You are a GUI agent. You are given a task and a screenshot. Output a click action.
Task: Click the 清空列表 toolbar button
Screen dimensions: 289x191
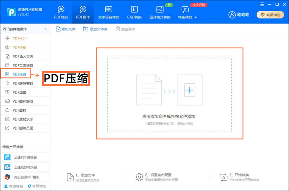pos(125,29)
